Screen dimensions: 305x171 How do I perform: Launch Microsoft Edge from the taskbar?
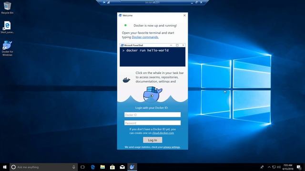[93, 167]
